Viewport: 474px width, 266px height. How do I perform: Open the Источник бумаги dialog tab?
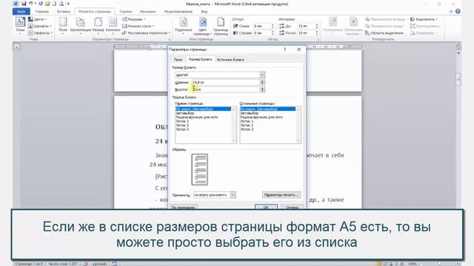(230, 60)
